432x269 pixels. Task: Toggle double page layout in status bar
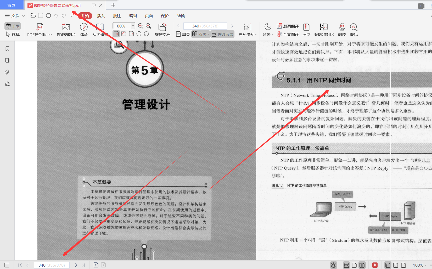pyautogui.click(x=362, y=265)
